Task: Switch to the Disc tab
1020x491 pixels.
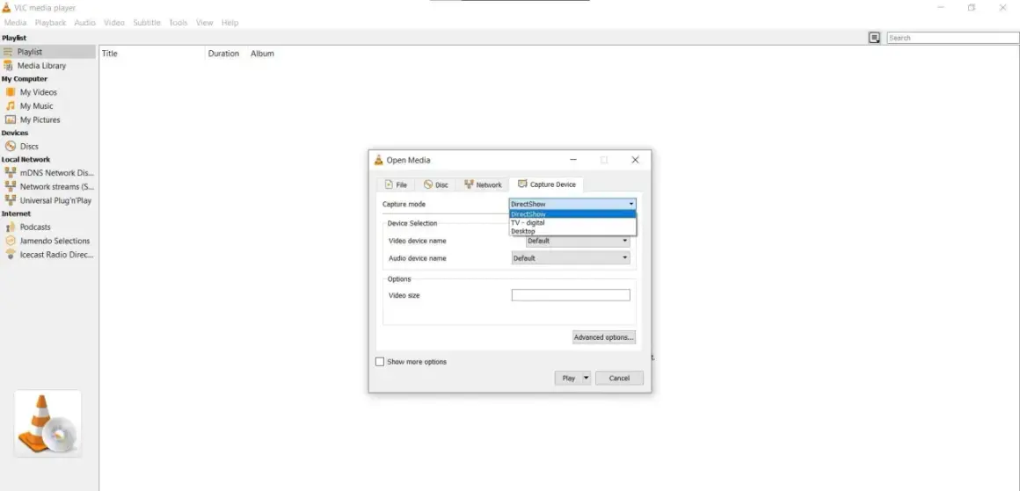Action: click(436, 184)
